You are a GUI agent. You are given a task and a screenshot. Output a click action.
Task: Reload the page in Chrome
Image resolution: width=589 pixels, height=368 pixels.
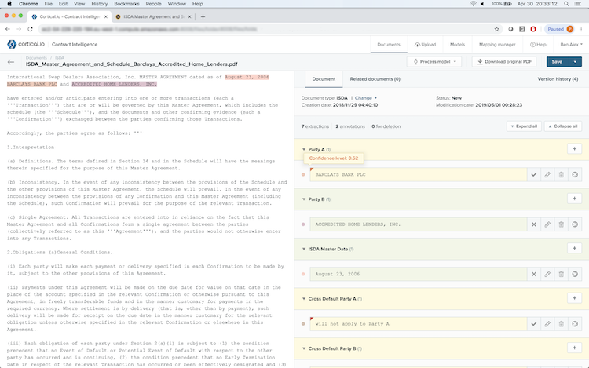point(30,29)
